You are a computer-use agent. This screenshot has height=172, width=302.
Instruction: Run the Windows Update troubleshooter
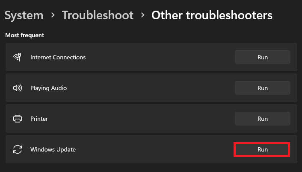click(x=262, y=149)
